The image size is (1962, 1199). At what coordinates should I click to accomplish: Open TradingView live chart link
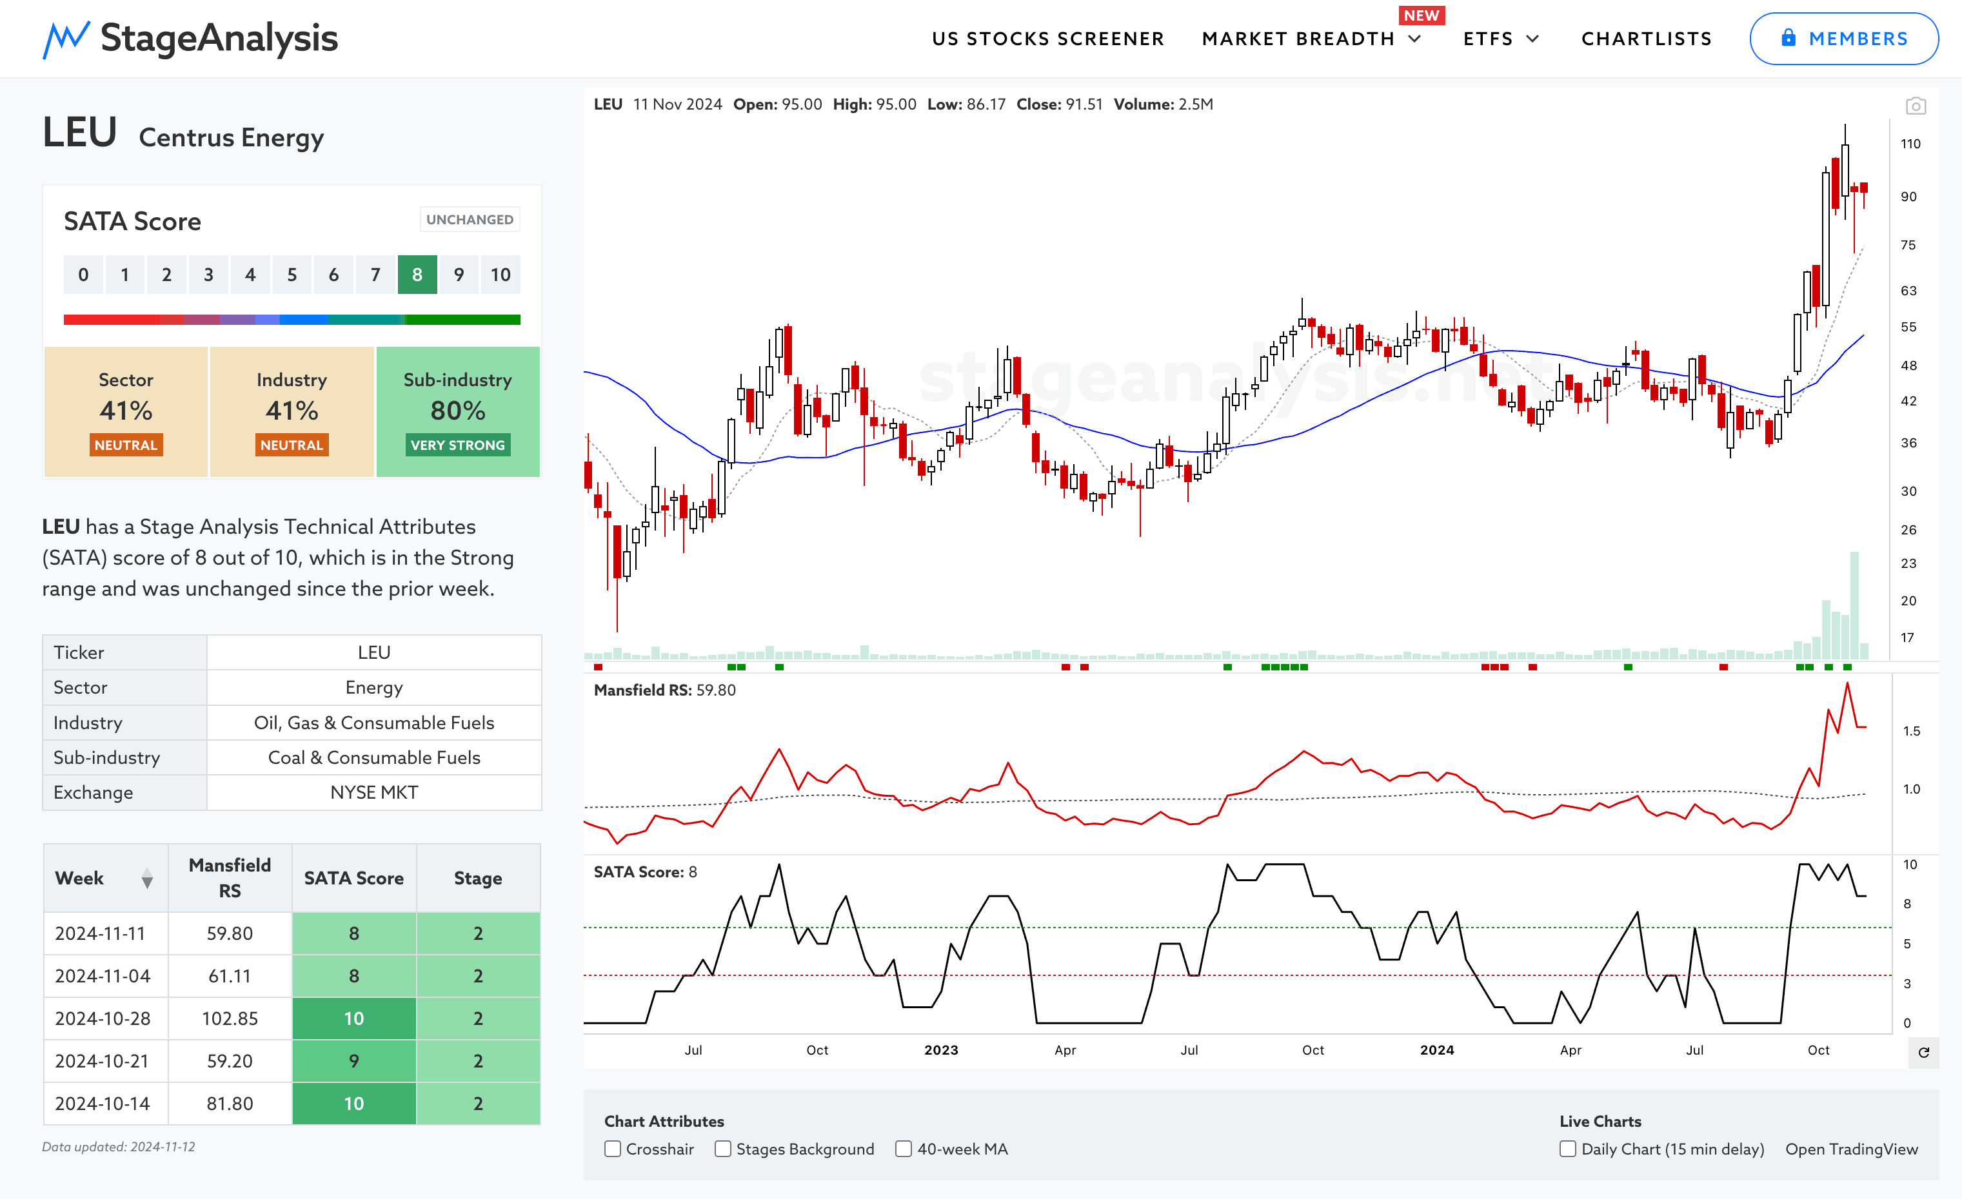pos(1851,1149)
